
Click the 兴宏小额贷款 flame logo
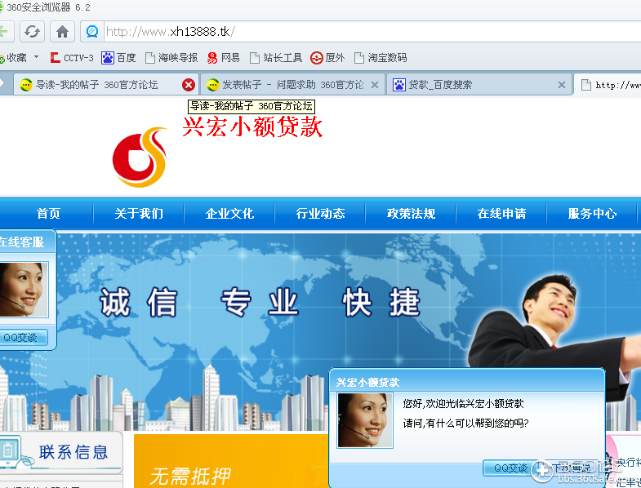point(140,157)
